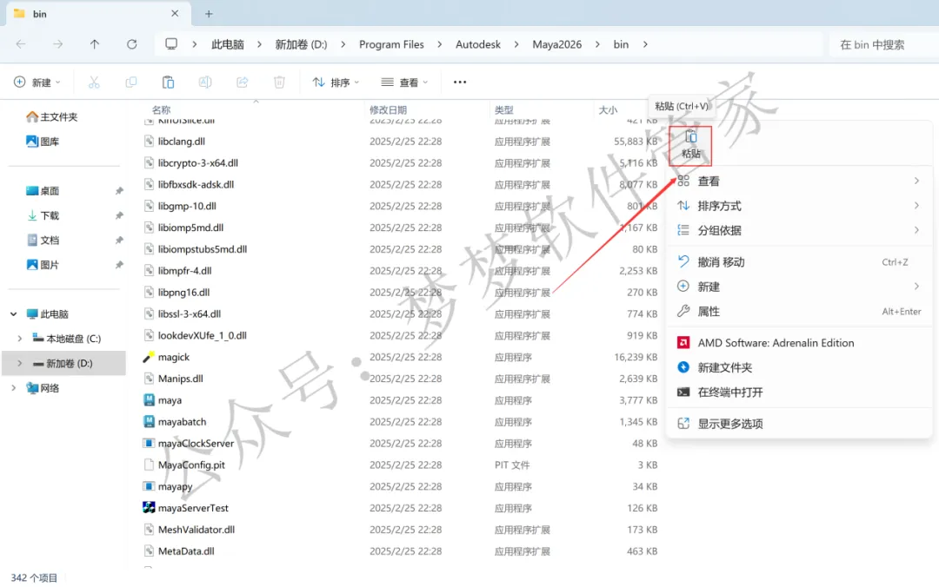Select the magick application file
Image resolution: width=939 pixels, height=587 pixels.
[173, 357]
